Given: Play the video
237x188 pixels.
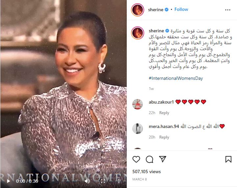Looking at the screenshot, I should [9, 181].
